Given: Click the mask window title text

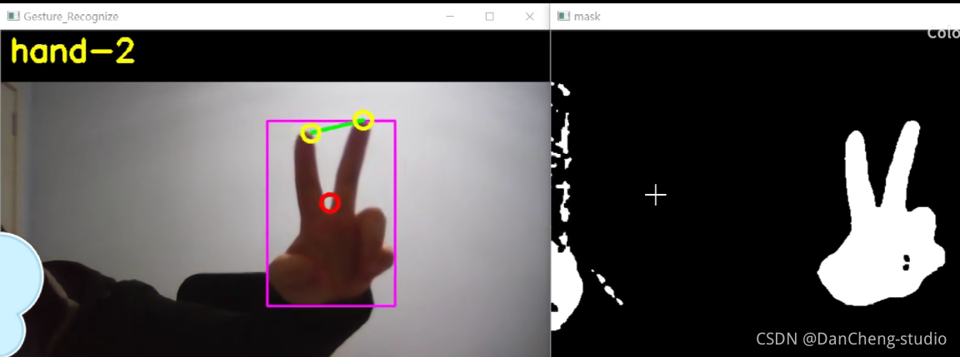Looking at the screenshot, I should pos(587,17).
